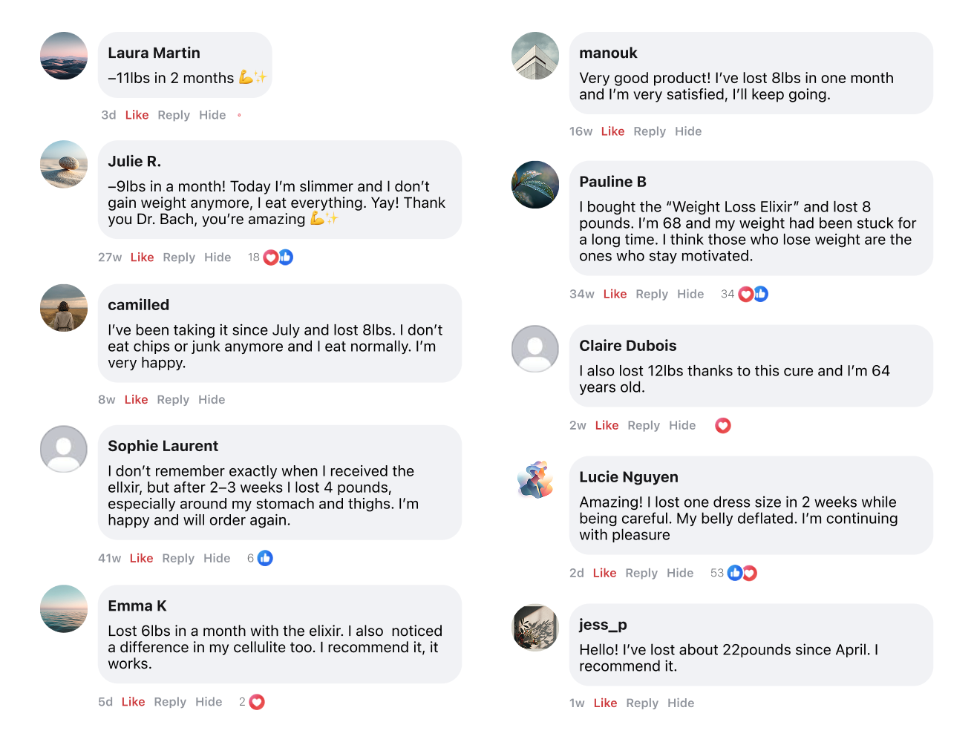Viewport: 974px width, 742px height.
Task: Reply to Sophie Laurent's comment
Action: click(178, 558)
